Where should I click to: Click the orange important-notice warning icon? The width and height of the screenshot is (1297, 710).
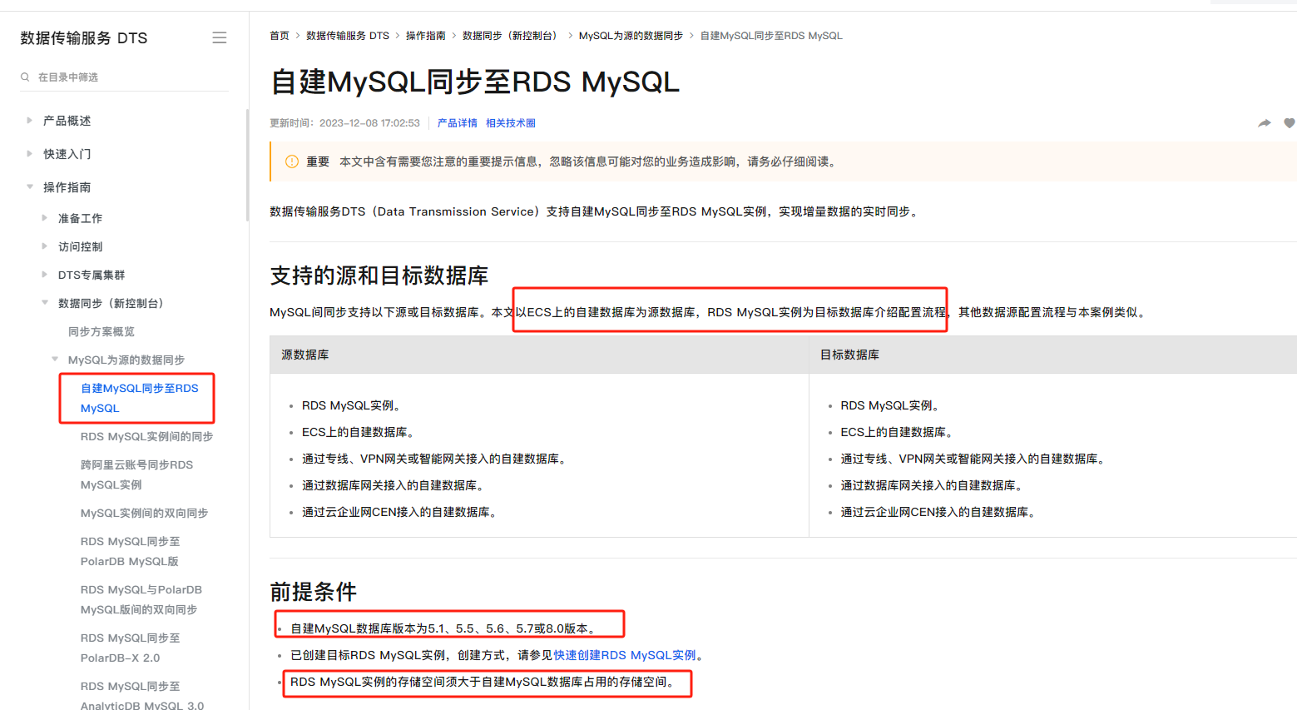(x=292, y=161)
